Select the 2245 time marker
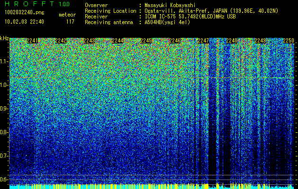This screenshot has height=189, width=298. click(146, 41)
